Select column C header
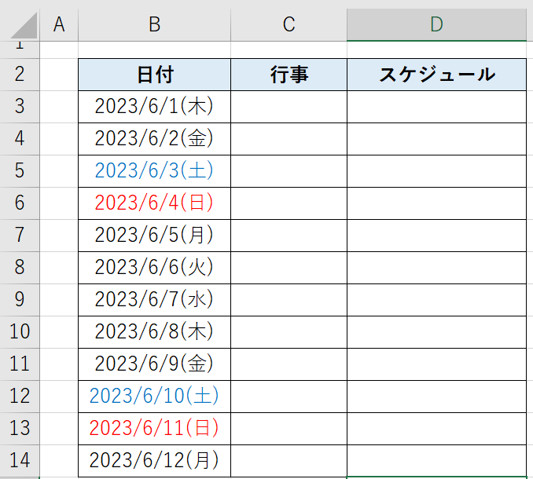 289,24
